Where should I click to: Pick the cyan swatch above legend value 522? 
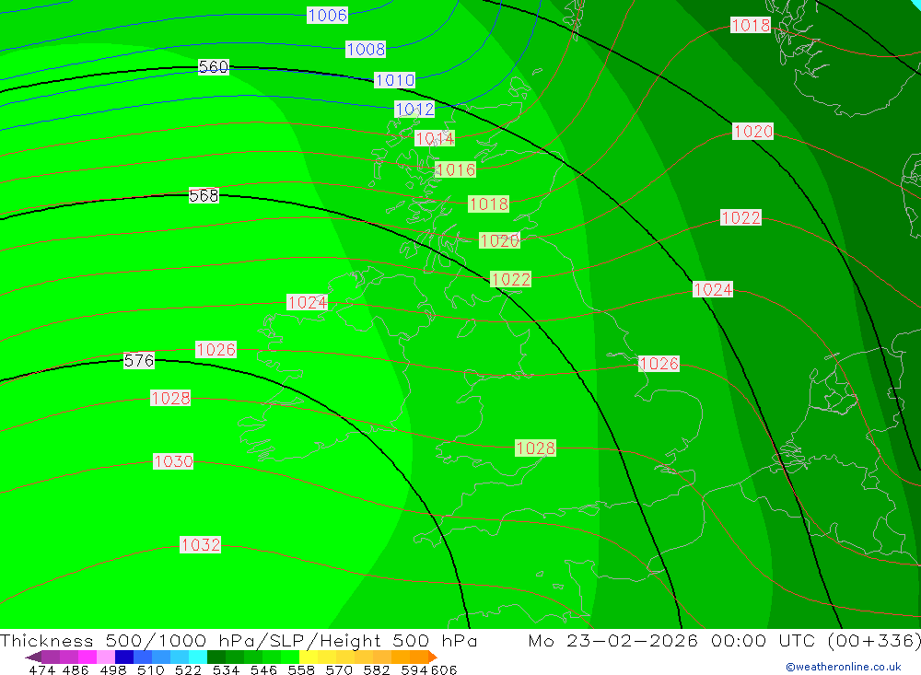[x=198, y=657]
